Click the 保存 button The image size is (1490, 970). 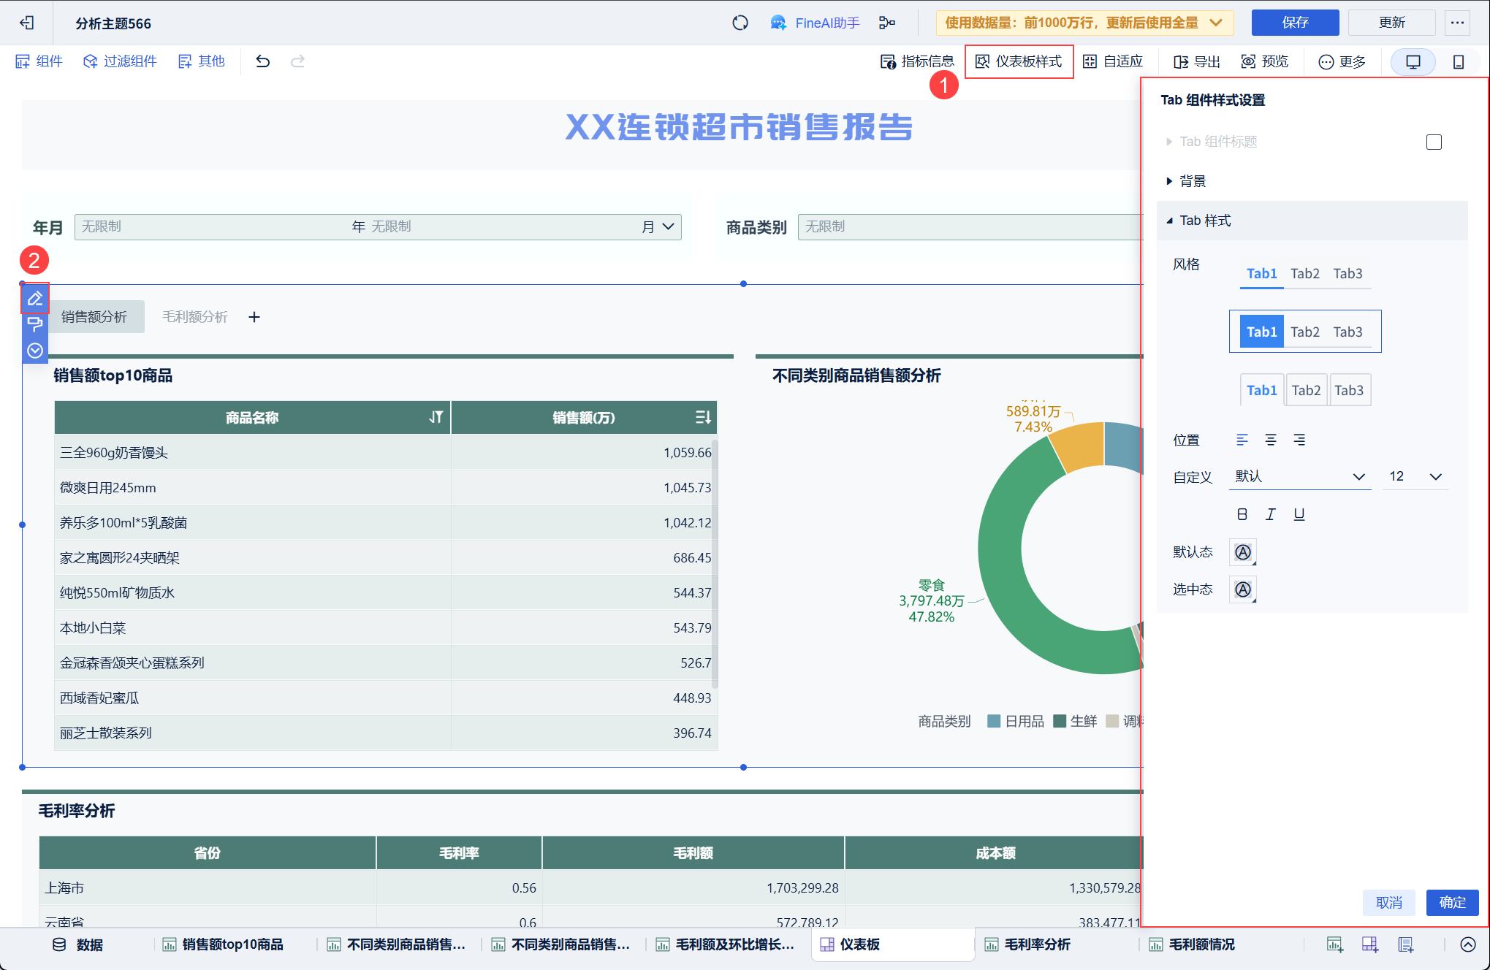1294,23
